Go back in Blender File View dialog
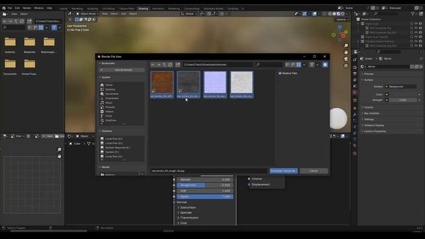This screenshot has height=239, width=425. coord(153,65)
